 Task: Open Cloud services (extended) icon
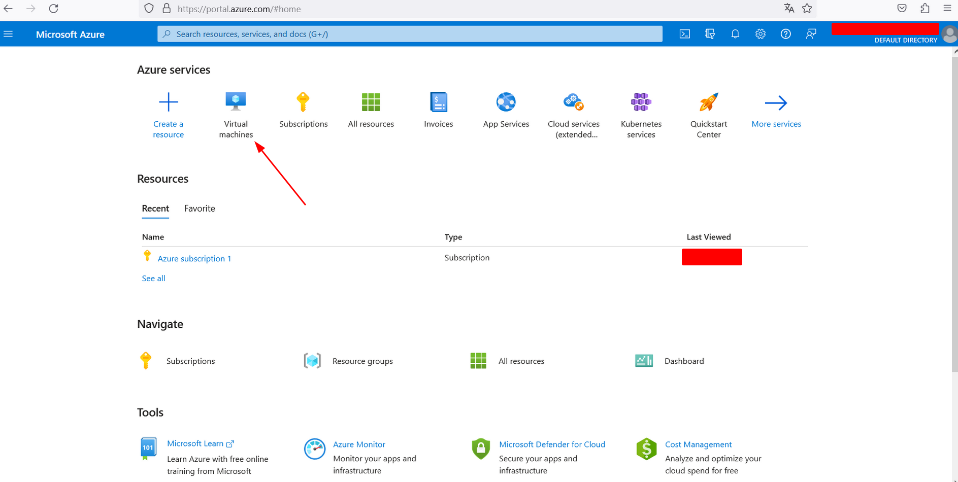point(574,102)
